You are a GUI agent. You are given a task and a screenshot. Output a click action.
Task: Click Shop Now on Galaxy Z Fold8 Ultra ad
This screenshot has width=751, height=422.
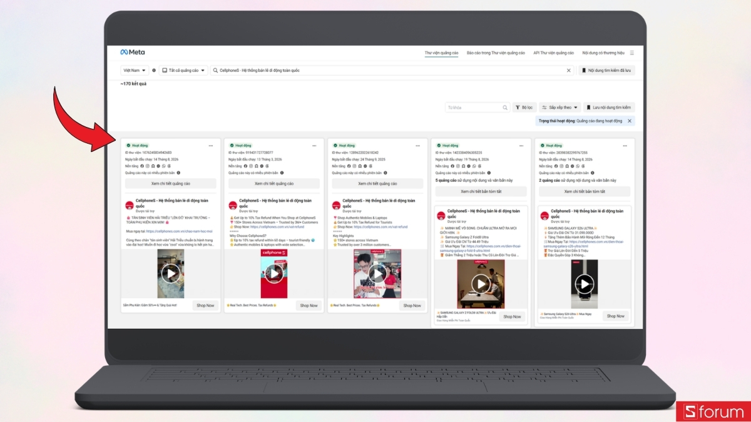[512, 317]
